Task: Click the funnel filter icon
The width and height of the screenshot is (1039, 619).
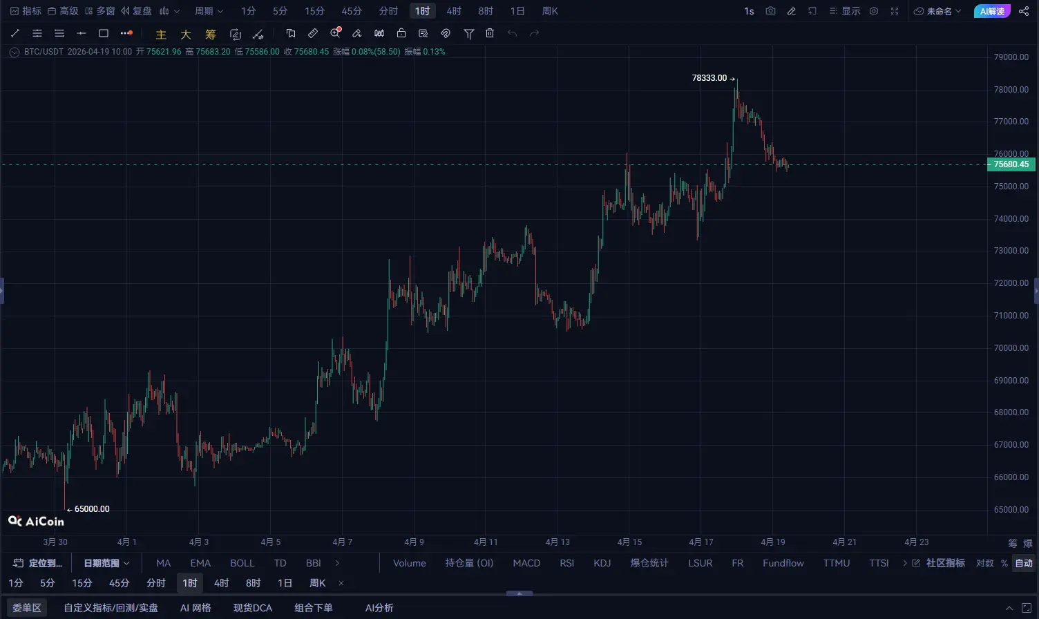Action: coord(469,33)
